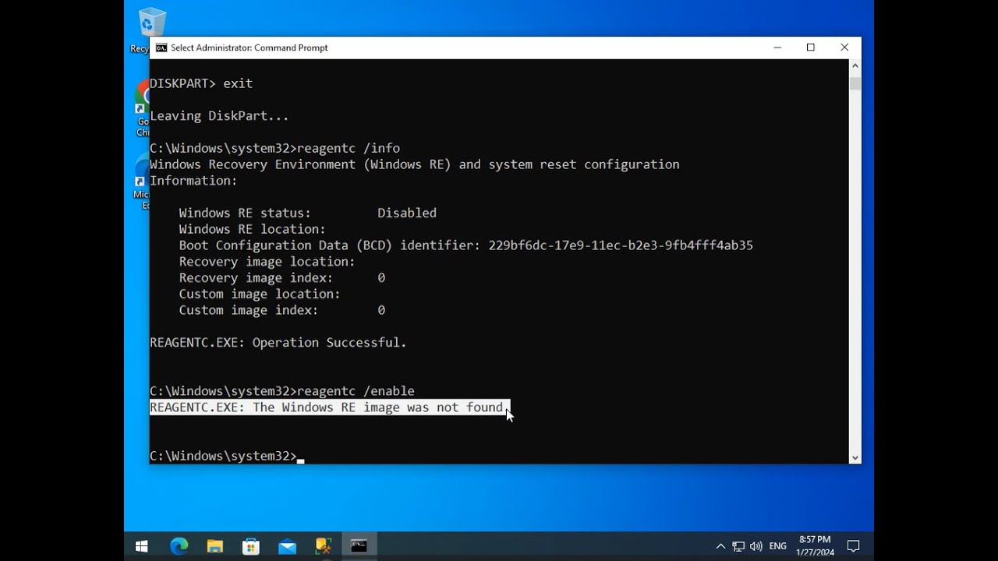
Task: Open the Recycle Bin desktop icon
Action: click(x=151, y=30)
